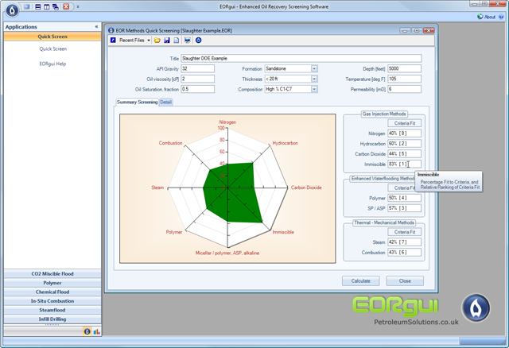This screenshot has height=348, width=509.
Task: Switch to In-Situ Combustion section
Action: tap(52, 301)
